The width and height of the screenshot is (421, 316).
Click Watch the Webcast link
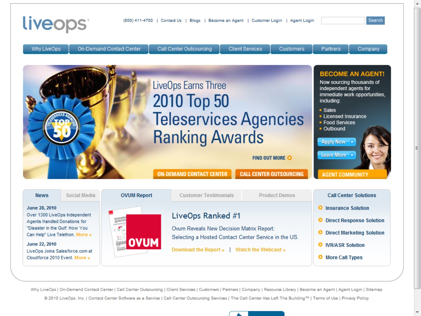point(260,250)
